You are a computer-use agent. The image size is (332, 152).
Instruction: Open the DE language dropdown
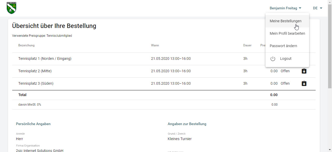click(317, 8)
